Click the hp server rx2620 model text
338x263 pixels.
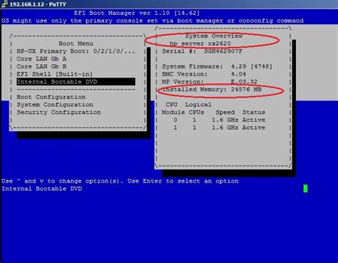pyautogui.click(x=200, y=43)
